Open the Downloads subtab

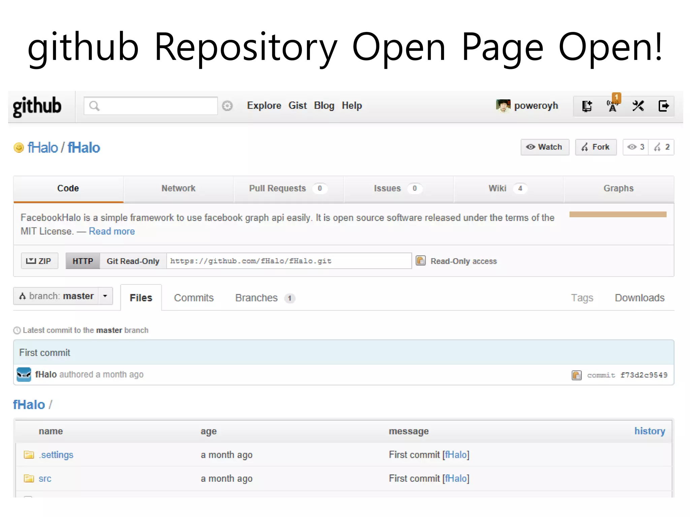(x=639, y=298)
